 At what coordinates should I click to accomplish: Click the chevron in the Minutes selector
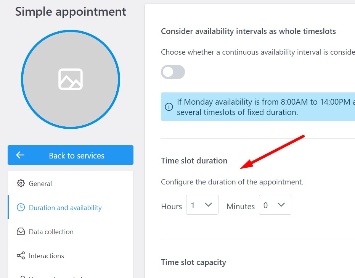[x=281, y=205]
